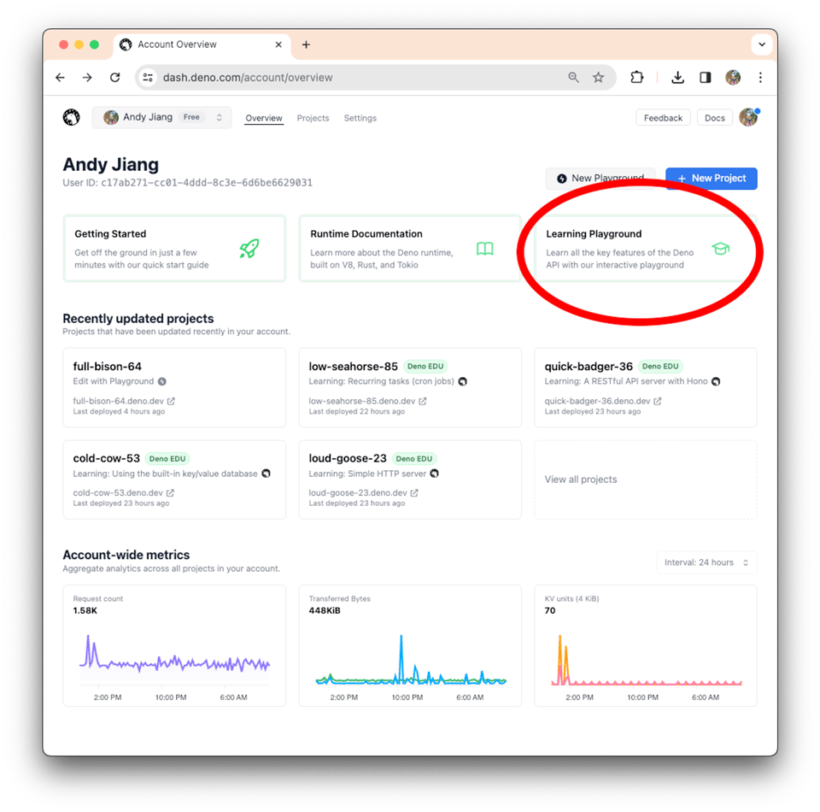Switch to the Projects tab
Screen dimensions: 820x812
pos(313,118)
